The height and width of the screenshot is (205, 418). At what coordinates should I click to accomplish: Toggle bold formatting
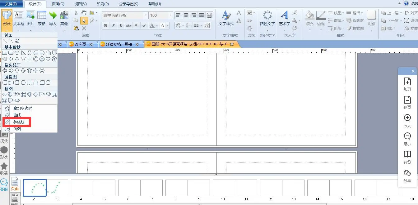click(x=106, y=25)
